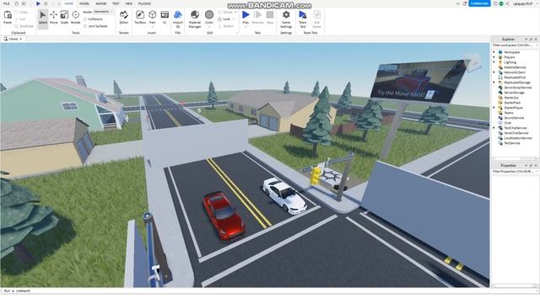Image resolution: width=540 pixels, height=303 pixels.
Task: Open the Mode Geometric dropdown
Action: [104, 12]
